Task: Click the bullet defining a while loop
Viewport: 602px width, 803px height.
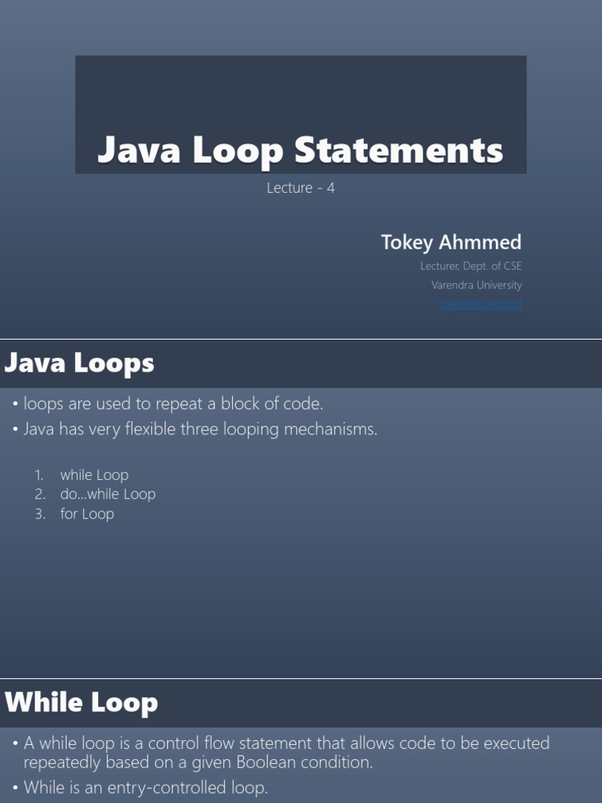Action: pyautogui.click(x=286, y=752)
